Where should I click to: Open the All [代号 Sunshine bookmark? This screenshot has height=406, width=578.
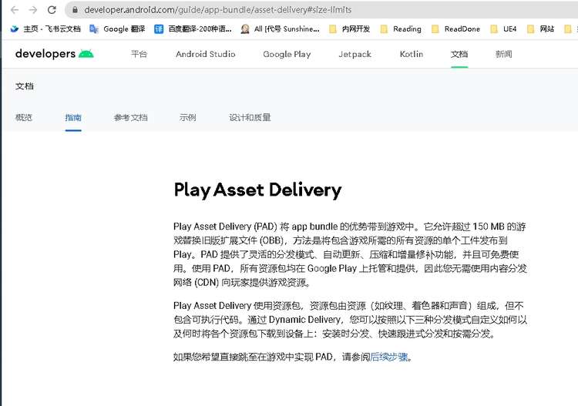pos(281,29)
